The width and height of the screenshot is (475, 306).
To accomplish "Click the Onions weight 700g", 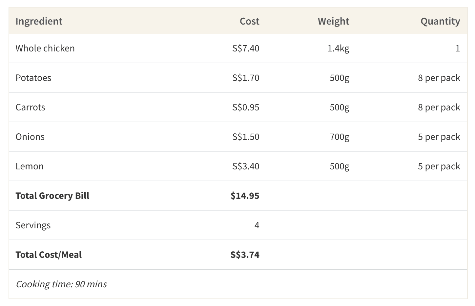I will [340, 137].
